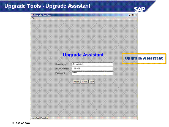The image size is (169, 127).
Task: Click the User name label
Action: coord(61,64)
